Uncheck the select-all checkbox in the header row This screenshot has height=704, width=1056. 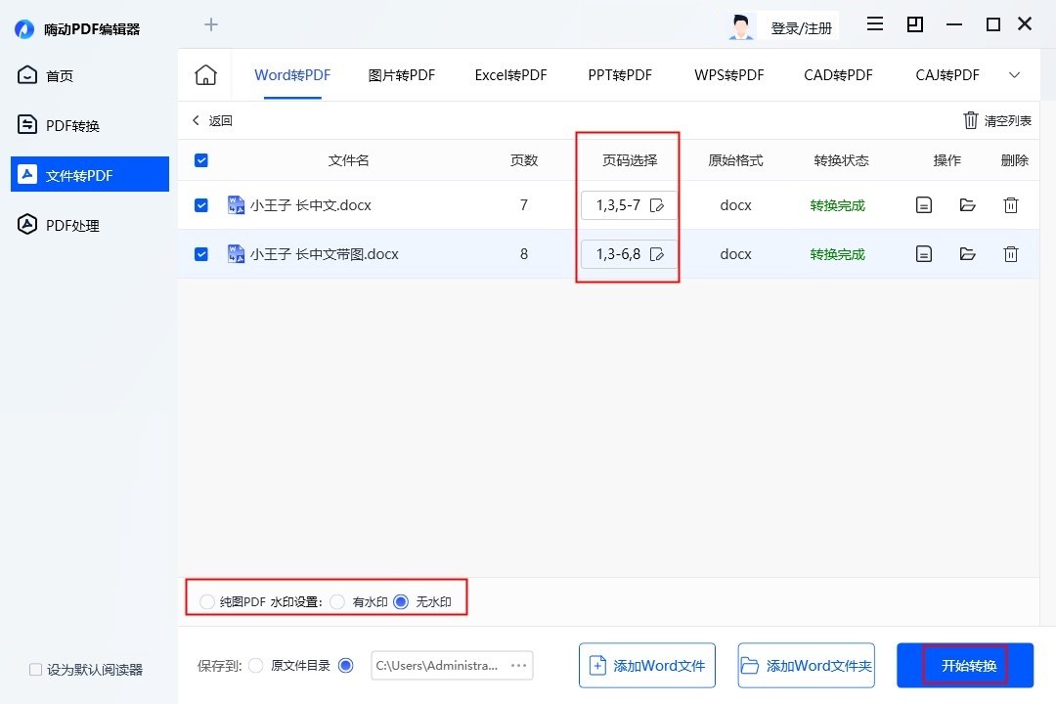(200, 159)
